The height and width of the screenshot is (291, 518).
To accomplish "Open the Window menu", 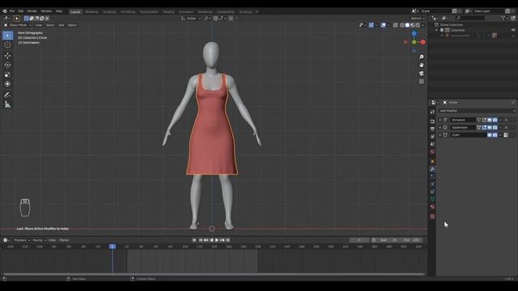I will click(46, 11).
